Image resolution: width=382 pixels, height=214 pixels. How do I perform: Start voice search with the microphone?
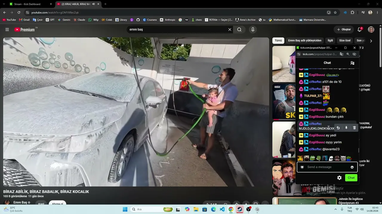[x=253, y=29]
